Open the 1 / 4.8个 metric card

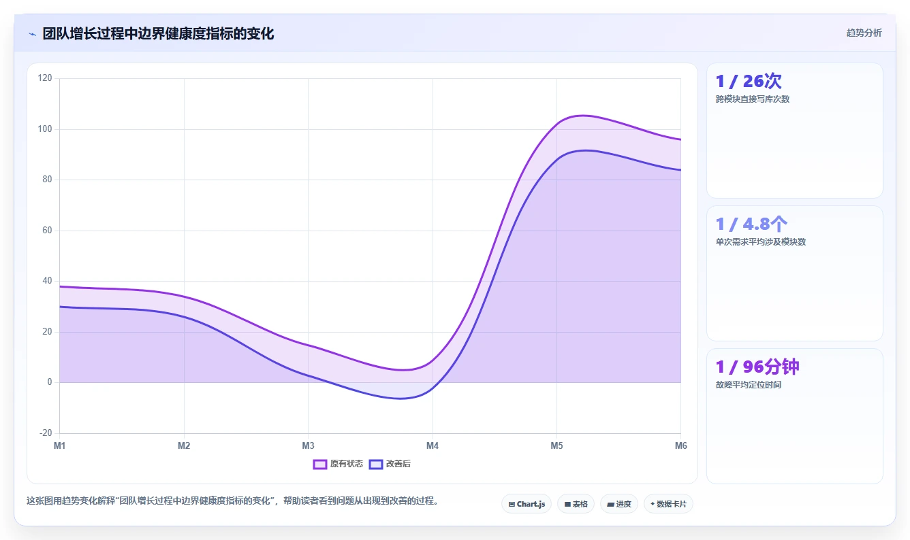click(795, 273)
